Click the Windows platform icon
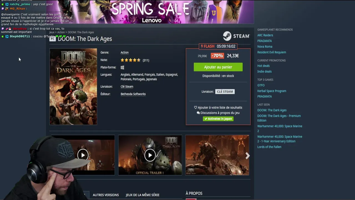This screenshot has width=355, height=200. pos(122,67)
